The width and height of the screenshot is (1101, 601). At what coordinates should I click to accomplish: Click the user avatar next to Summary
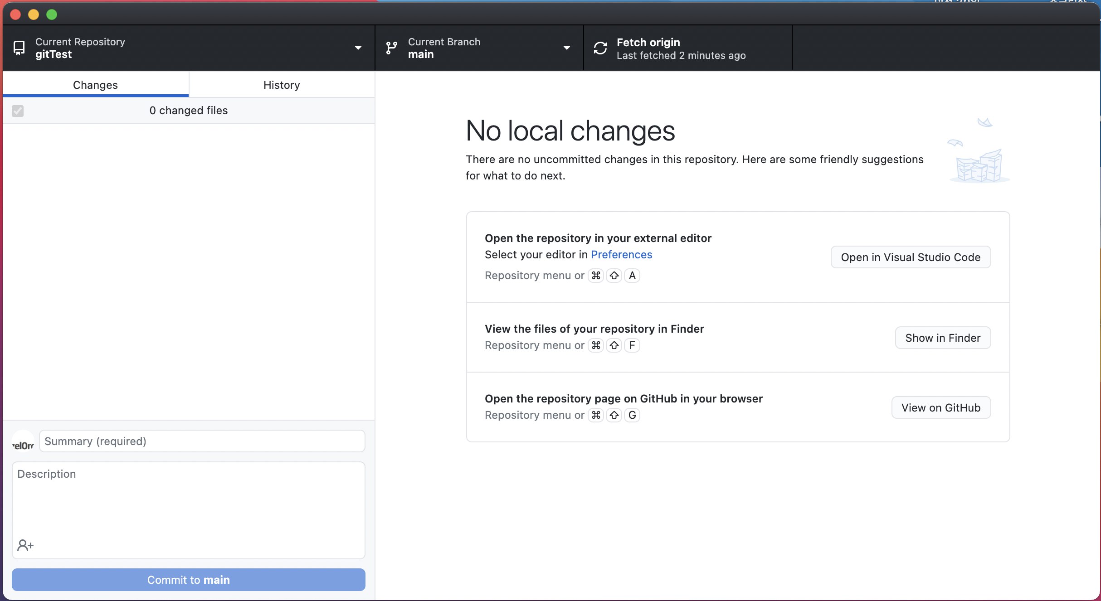point(23,441)
